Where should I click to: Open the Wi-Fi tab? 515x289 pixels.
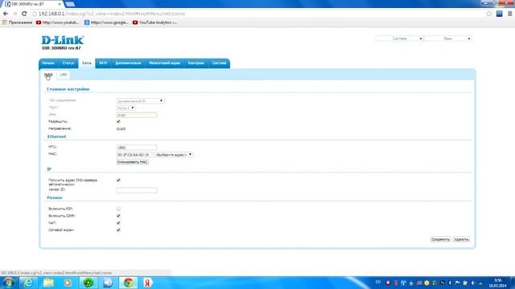103,63
